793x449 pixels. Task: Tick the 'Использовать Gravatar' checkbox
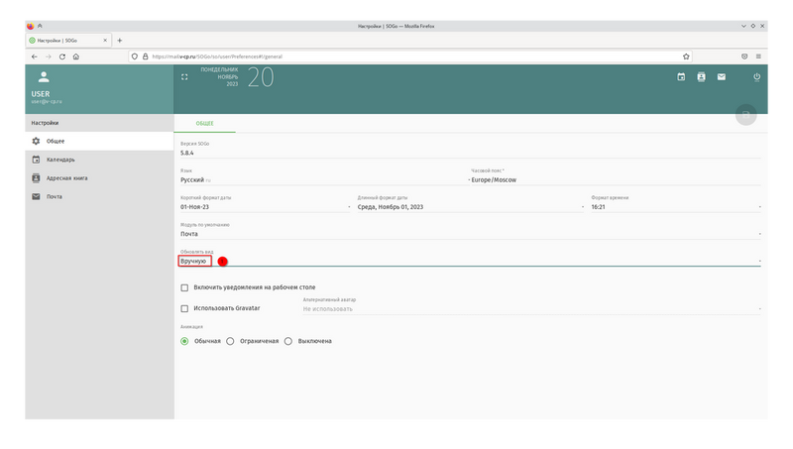click(x=184, y=308)
